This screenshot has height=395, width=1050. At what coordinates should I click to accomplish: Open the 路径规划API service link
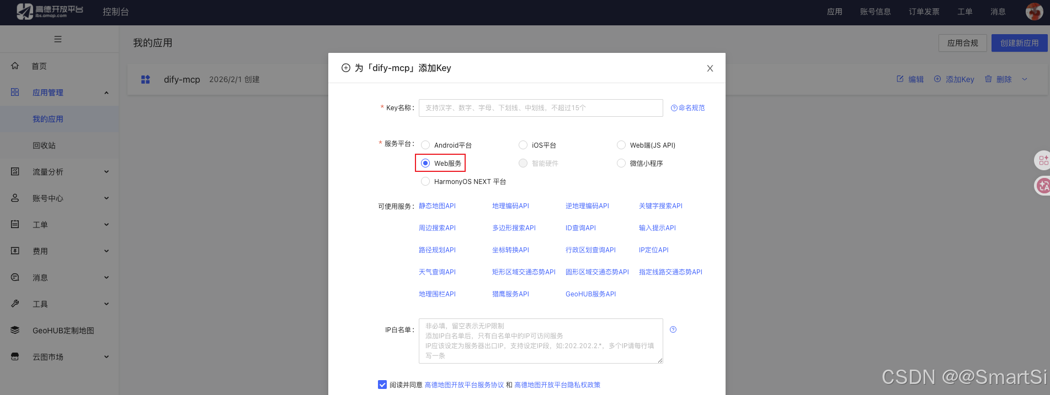437,250
